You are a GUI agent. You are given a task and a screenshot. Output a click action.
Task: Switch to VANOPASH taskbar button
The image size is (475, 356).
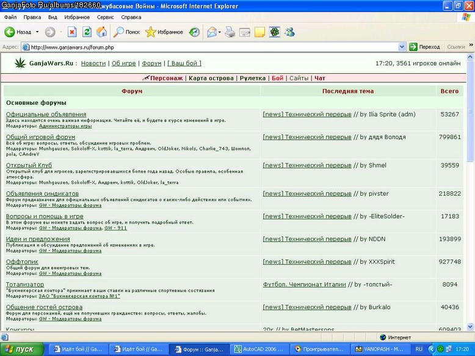pyautogui.click(x=379, y=349)
